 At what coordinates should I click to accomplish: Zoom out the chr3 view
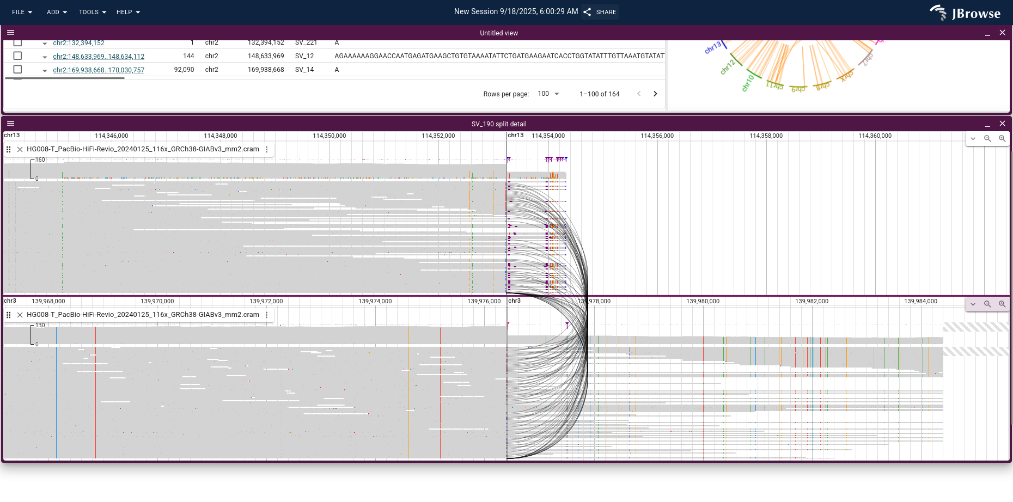pos(987,304)
